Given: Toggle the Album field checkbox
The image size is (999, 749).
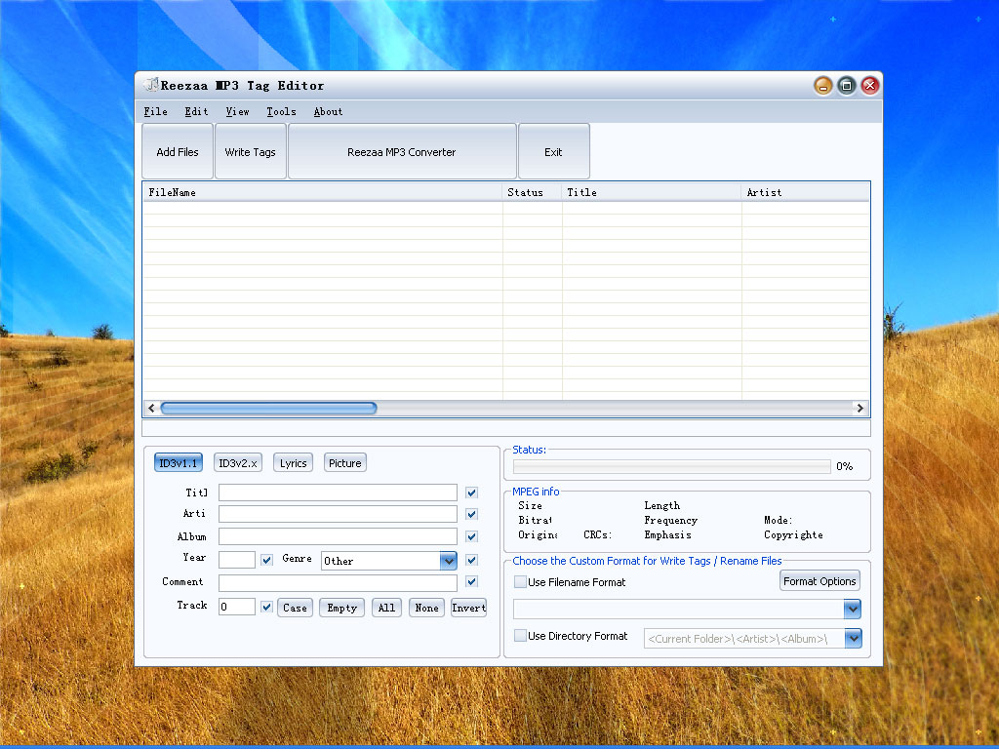Looking at the screenshot, I should pos(471,536).
